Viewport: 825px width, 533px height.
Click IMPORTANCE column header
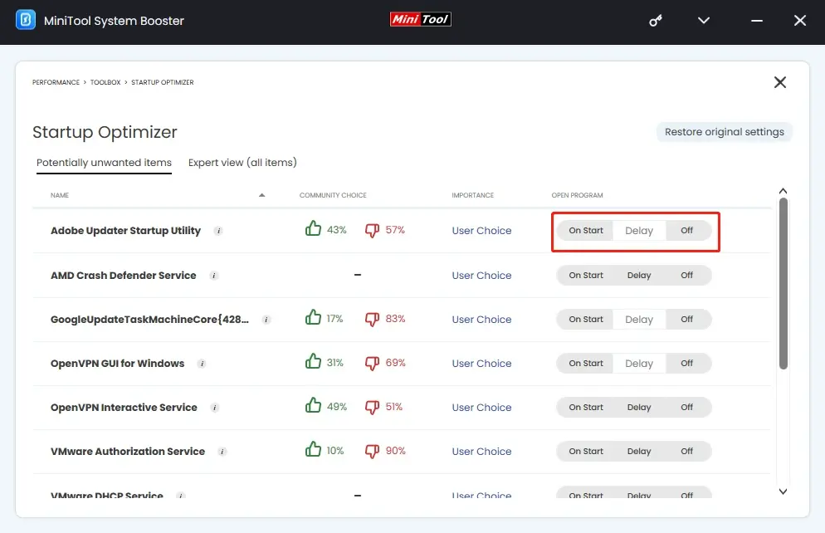472,195
